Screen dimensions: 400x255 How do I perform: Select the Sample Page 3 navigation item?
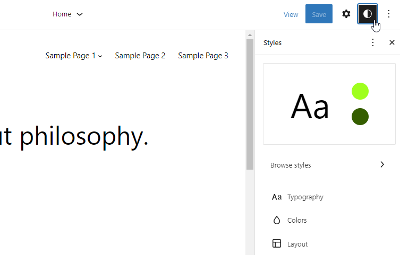203,56
